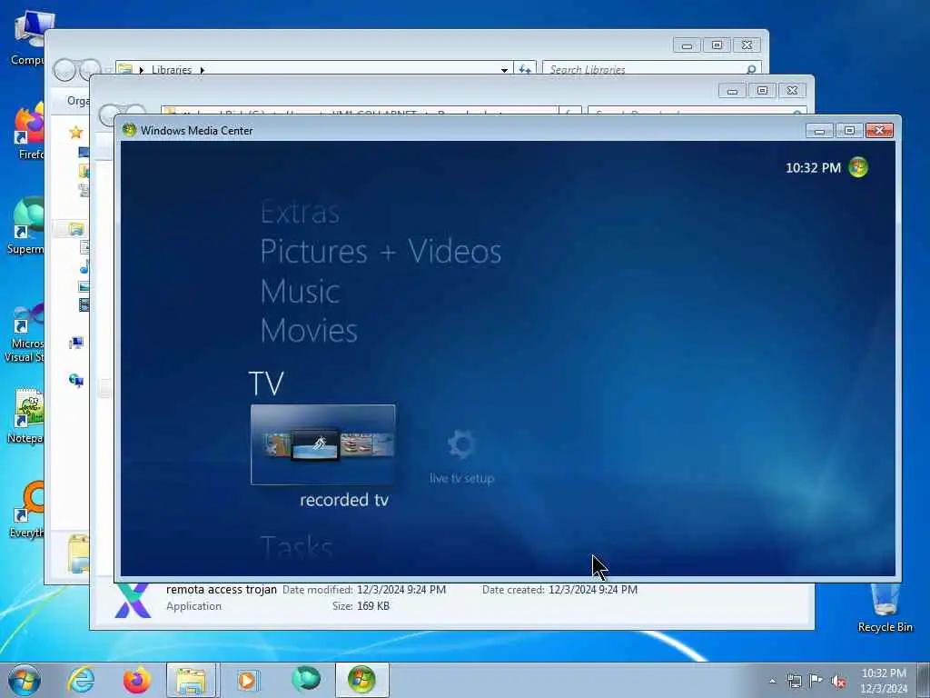Select Music in Media Center menu

tap(300, 292)
